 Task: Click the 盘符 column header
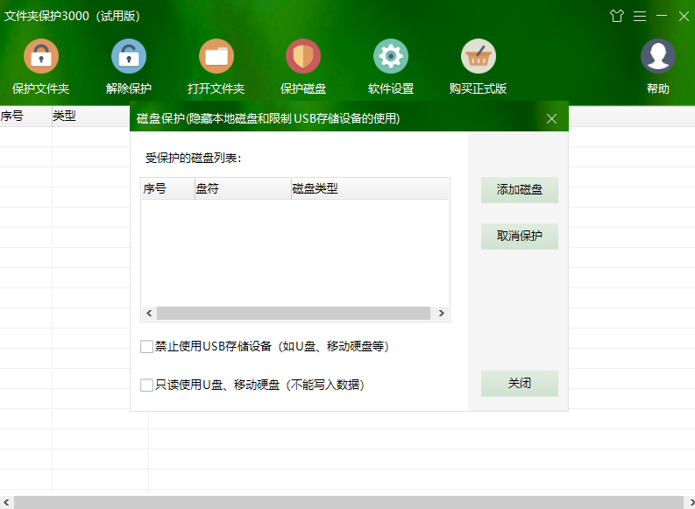coord(242,188)
